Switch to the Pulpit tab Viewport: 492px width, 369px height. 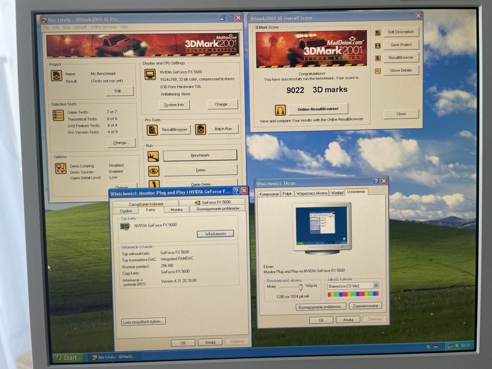click(x=287, y=193)
